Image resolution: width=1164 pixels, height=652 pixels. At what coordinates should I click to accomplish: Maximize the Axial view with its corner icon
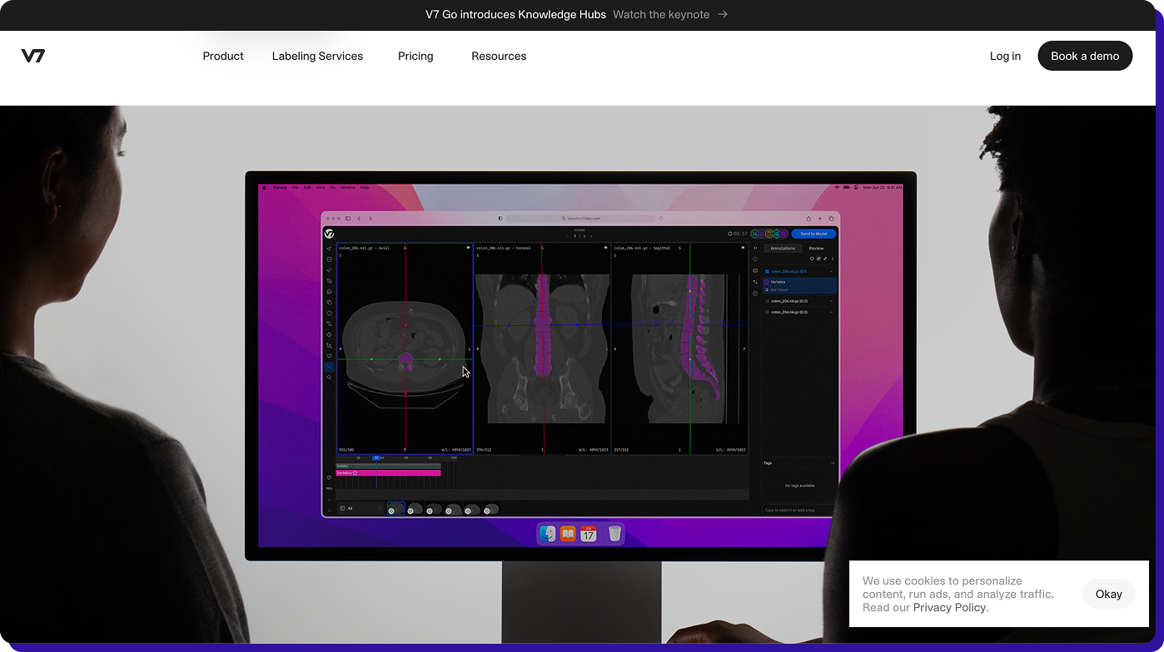[468, 248]
